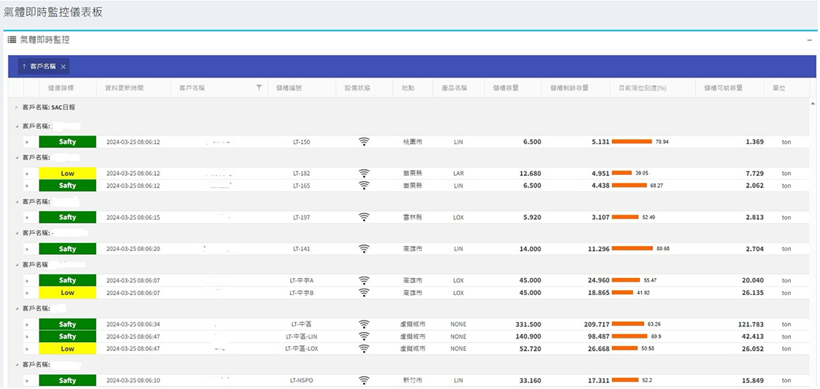Select fillable capacity value 26.135
Screen dimensions: 820x389
[753, 294]
